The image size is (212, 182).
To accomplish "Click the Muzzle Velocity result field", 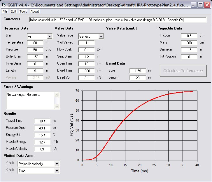I will coord(42,149).
